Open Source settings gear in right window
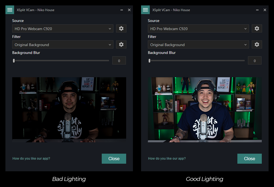274x187 pixels. pos(257,28)
